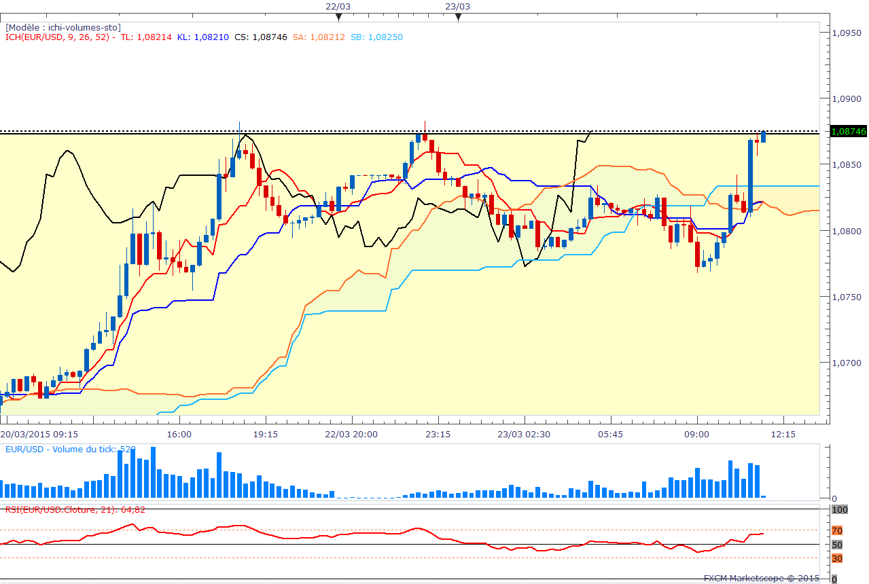
Task: Click the Modèle ichi-volumes-sto template label
Action: (63, 27)
